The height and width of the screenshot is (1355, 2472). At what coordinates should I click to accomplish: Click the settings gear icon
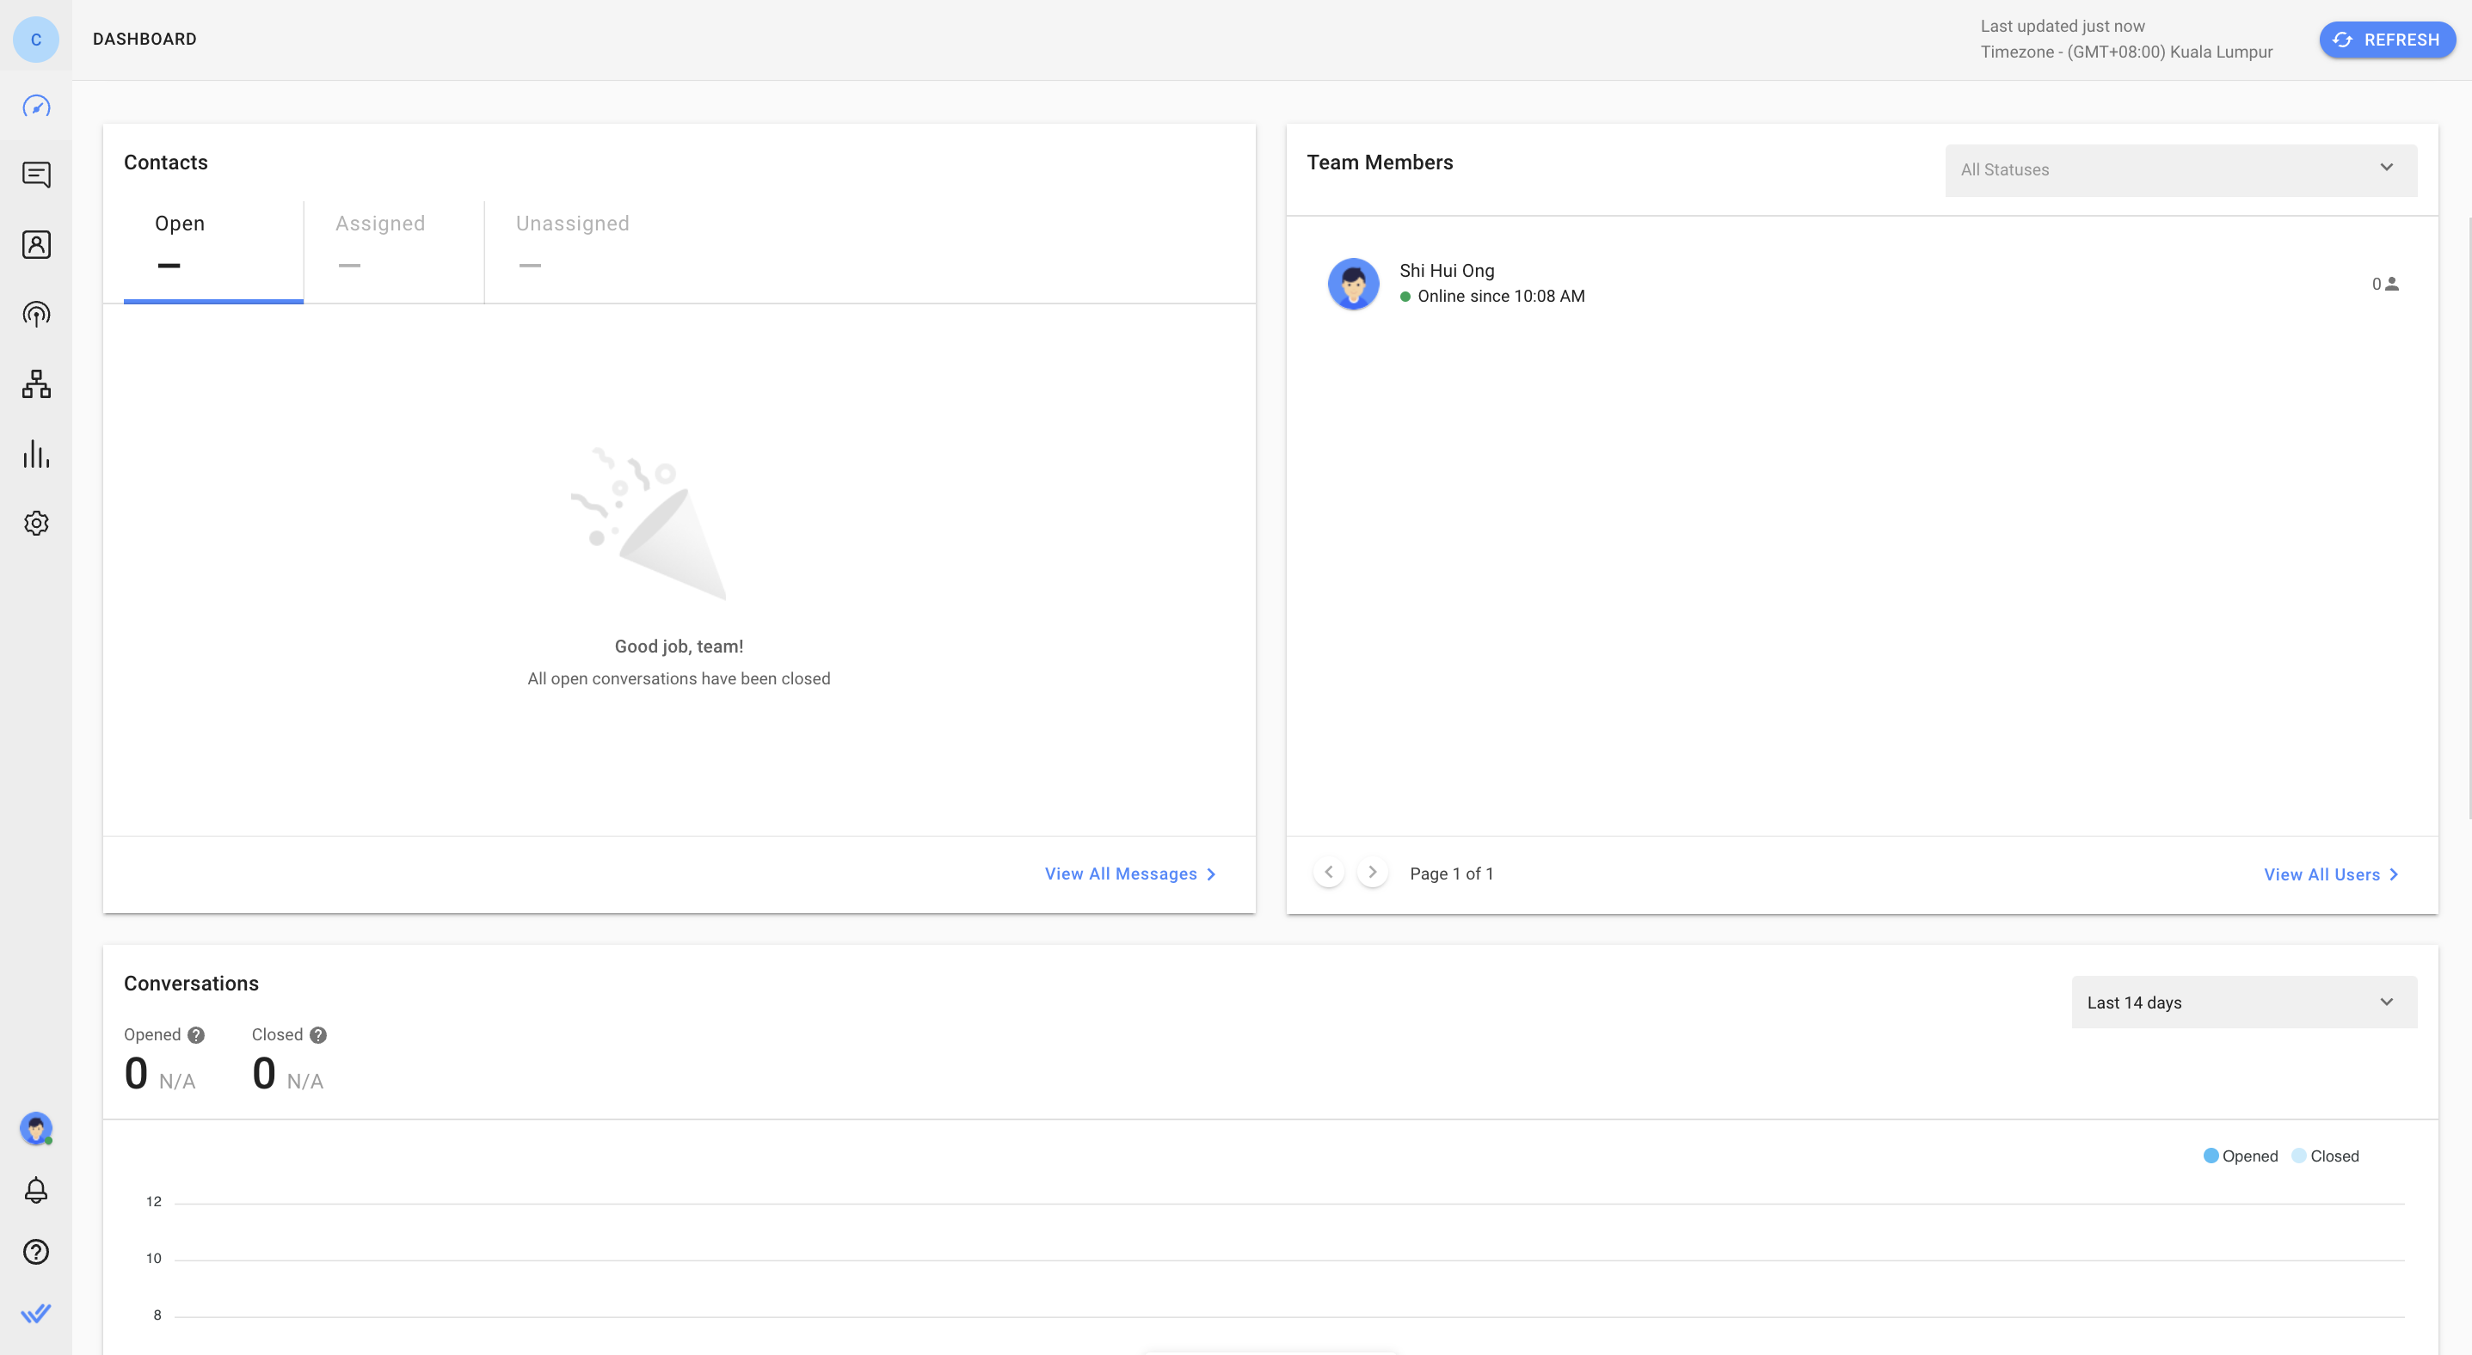point(35,524)
